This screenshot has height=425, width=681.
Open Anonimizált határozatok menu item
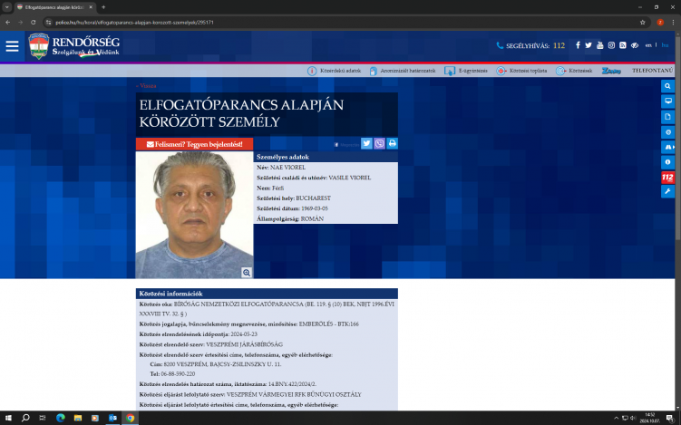[403, 71]
